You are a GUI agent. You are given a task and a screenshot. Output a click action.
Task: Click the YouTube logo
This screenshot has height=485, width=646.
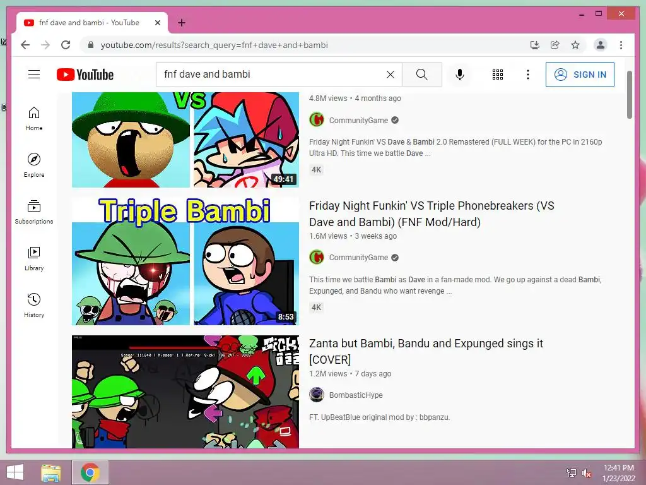tap(85, 75)
